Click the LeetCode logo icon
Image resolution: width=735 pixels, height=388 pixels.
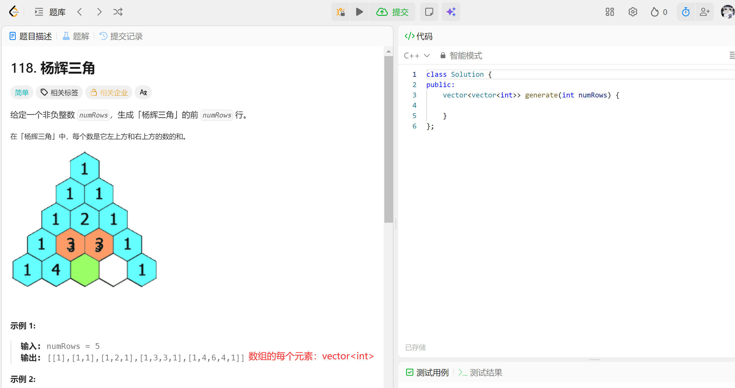coord(14,12)
